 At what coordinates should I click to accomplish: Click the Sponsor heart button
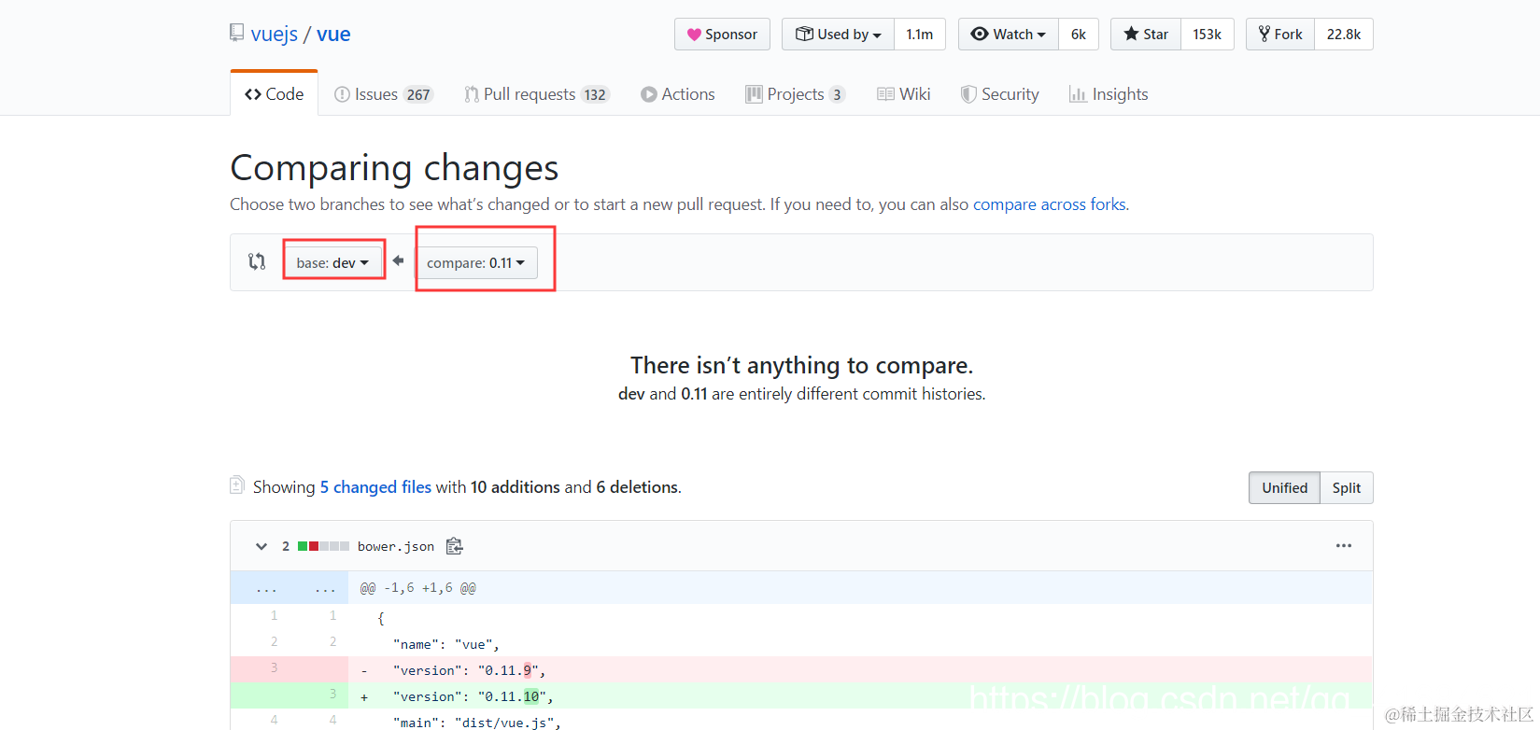pyautogui.click(x=722, y=35)
